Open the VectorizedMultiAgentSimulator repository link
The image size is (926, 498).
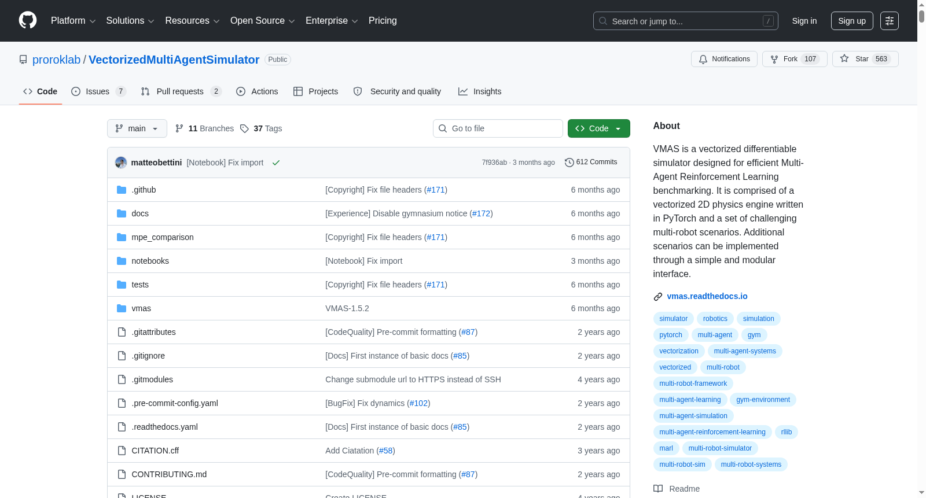[x=174, y=60]
